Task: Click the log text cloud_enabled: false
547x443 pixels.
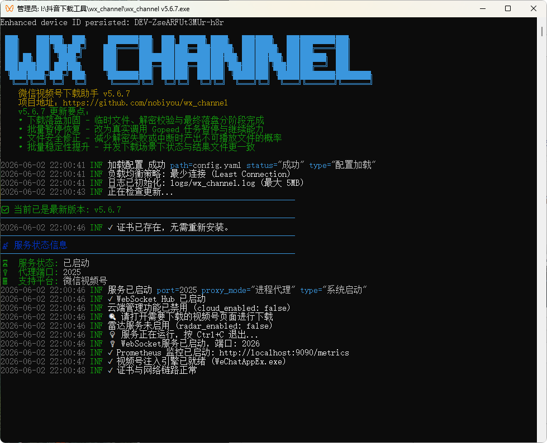Action: (241, 308)
